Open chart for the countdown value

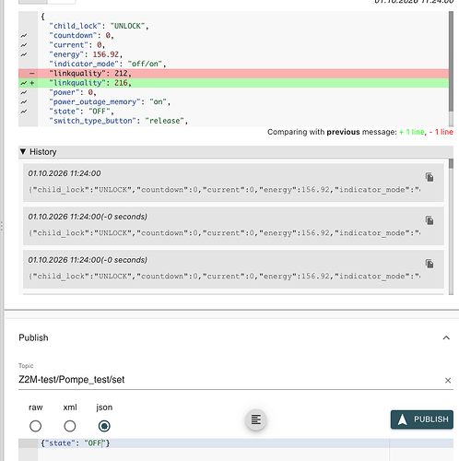point(24,36)
